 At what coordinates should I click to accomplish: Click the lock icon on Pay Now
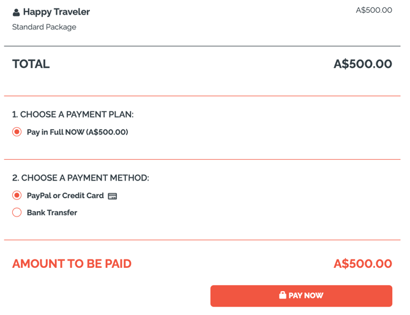tap(283, 295)
